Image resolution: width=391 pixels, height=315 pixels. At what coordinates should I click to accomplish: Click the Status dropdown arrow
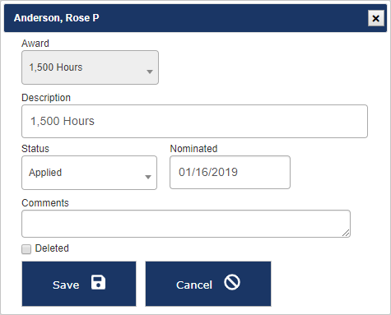(148, 177)
